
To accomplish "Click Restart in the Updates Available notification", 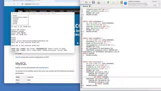I will coord(155,2).
